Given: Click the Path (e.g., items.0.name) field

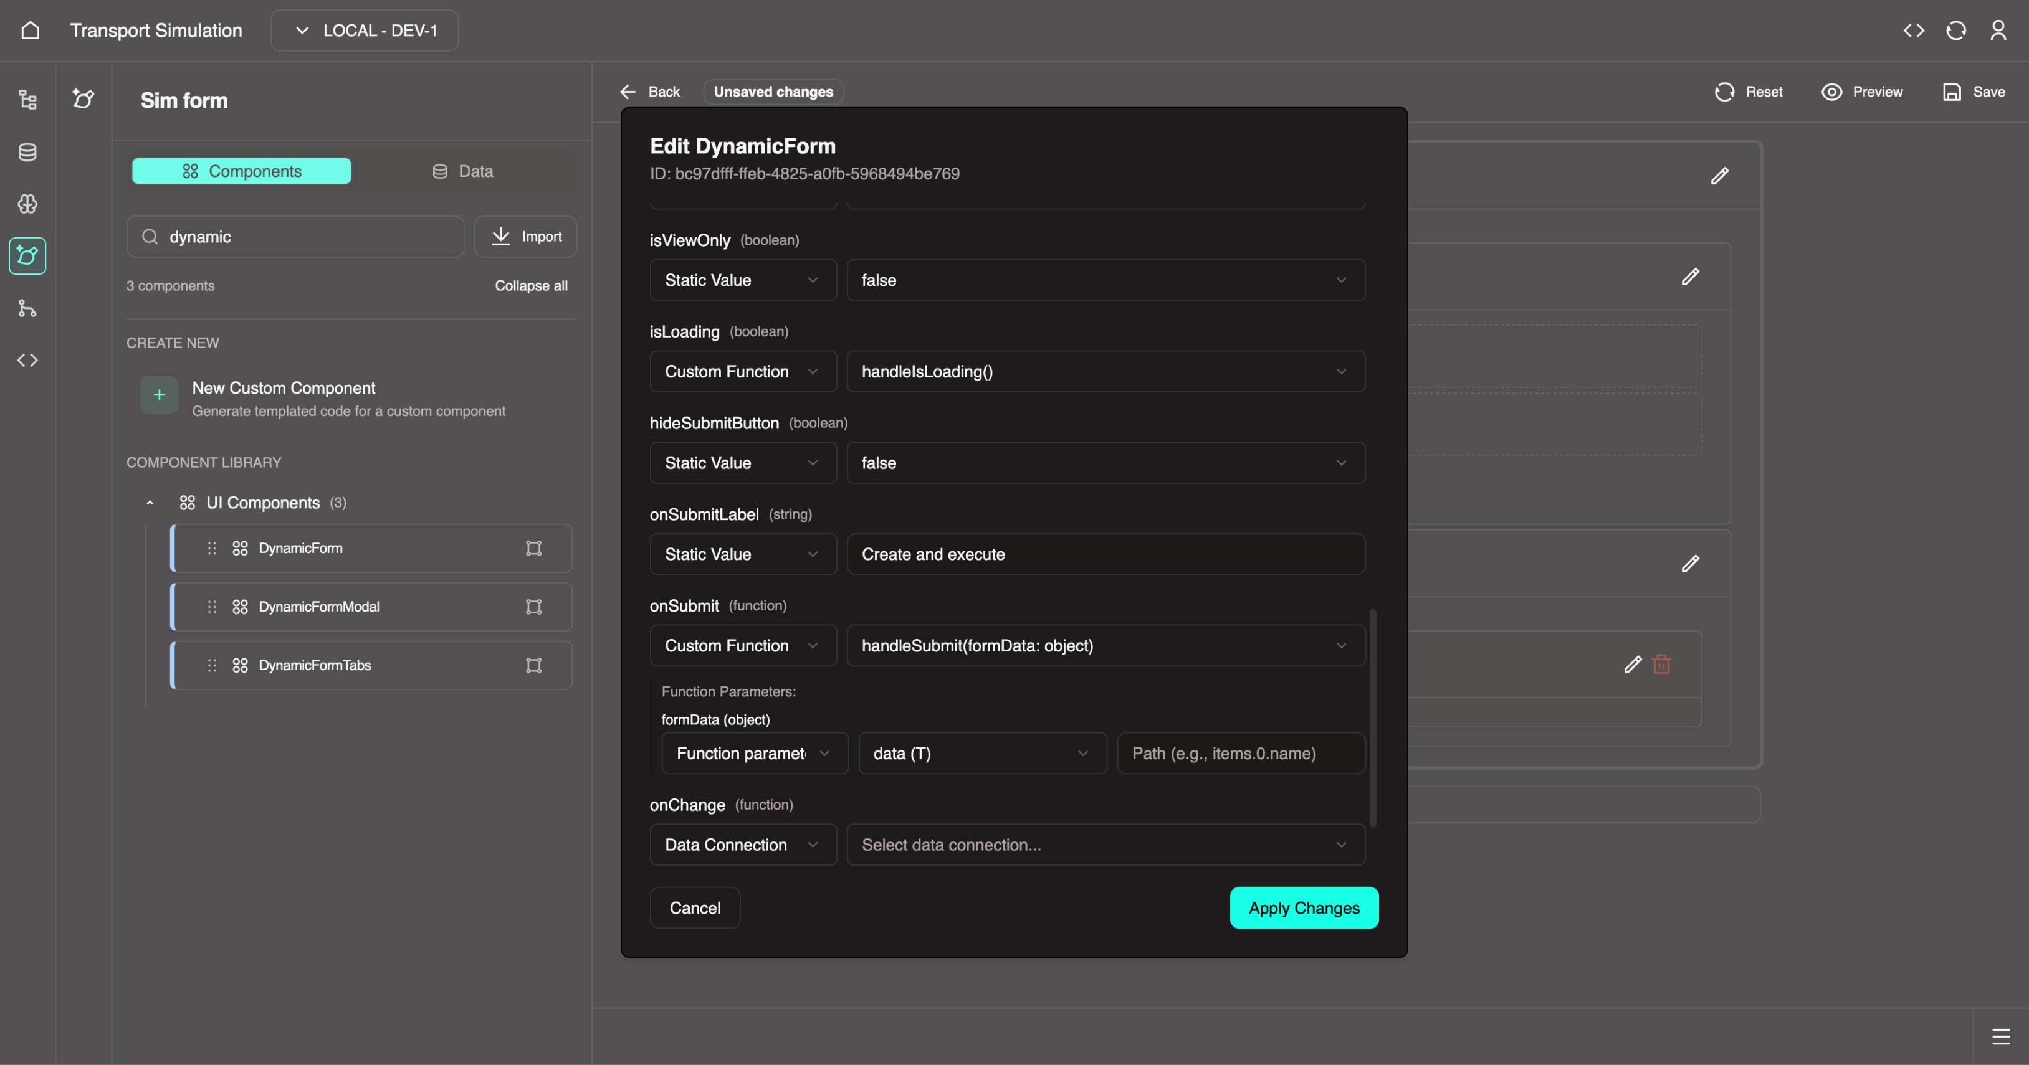Looking at the screenshot, I should [1241, 754].
